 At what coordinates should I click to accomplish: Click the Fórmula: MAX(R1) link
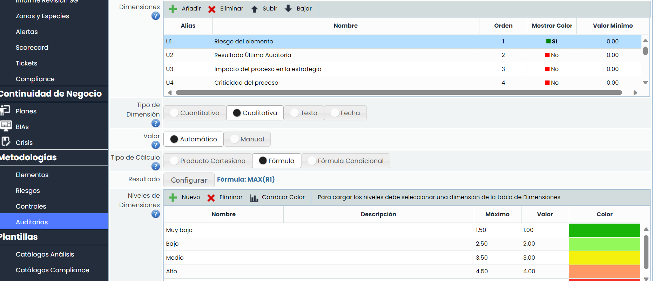245,180
